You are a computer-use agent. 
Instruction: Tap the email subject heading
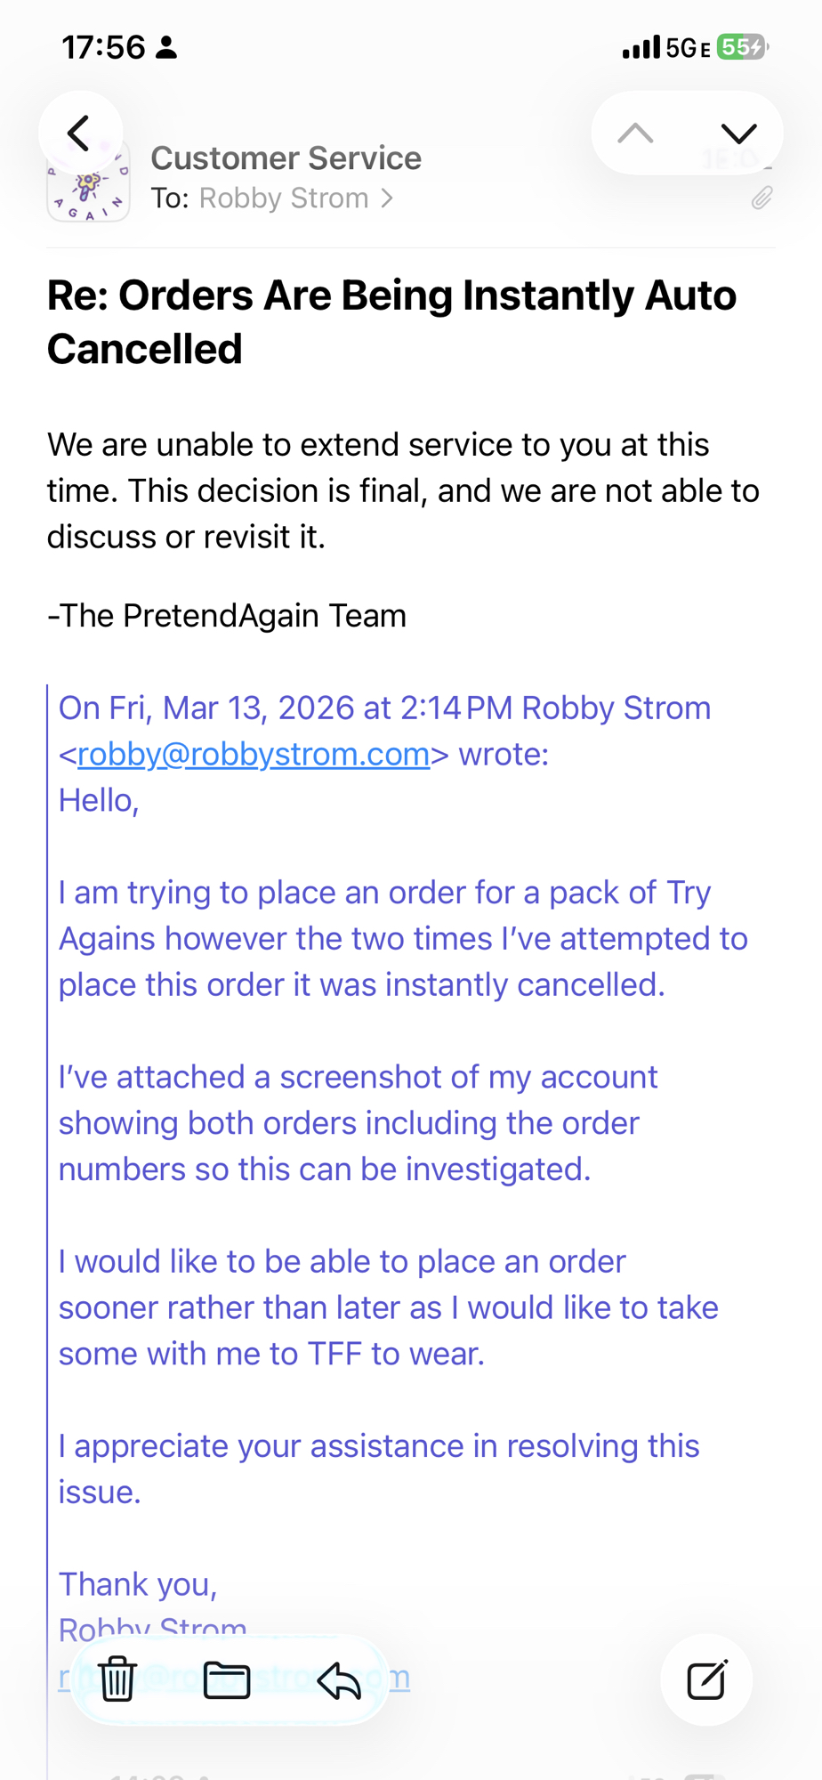(x=391, y=321)
